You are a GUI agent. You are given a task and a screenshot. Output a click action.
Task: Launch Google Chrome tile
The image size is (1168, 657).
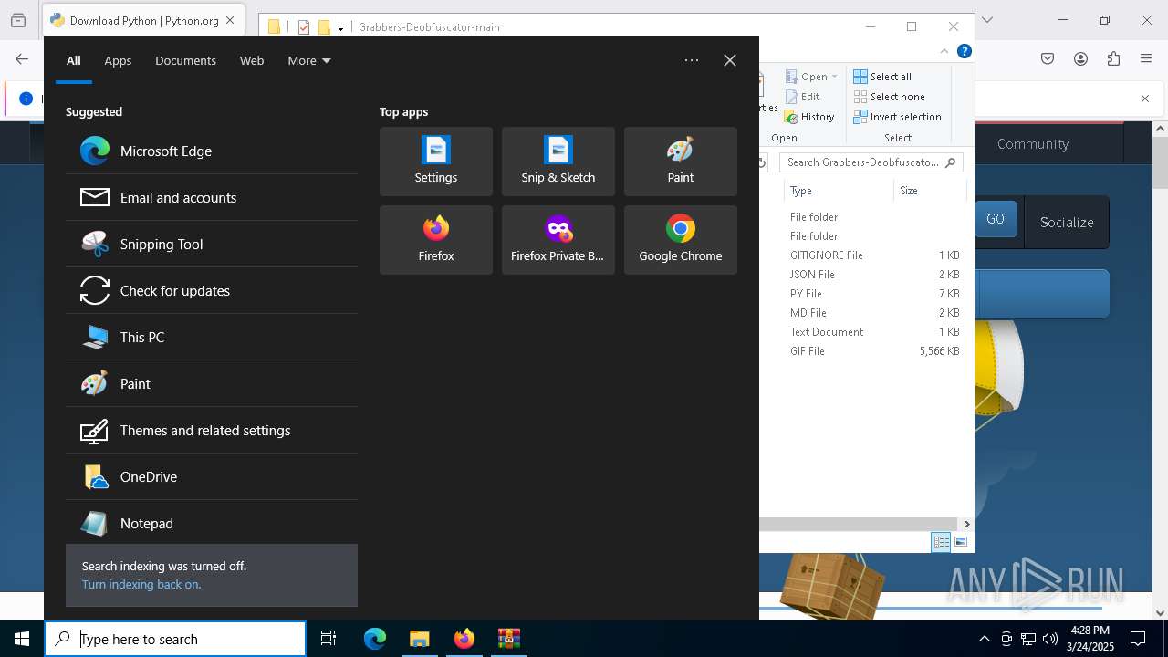tap(681, 240)
